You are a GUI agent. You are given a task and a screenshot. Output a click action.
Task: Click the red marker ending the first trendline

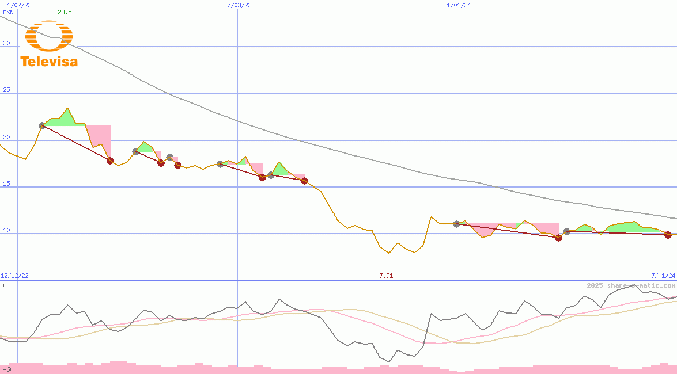[111, 161]
